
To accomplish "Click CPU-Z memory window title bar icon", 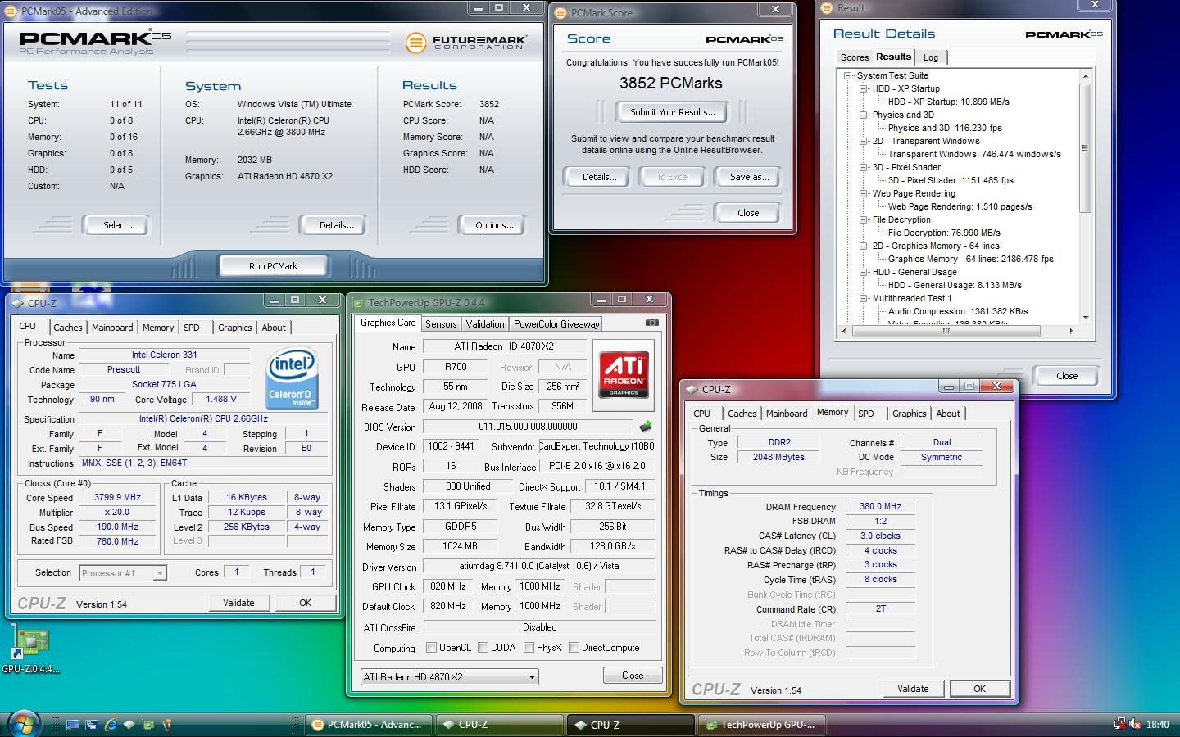I will click(692, 390).
